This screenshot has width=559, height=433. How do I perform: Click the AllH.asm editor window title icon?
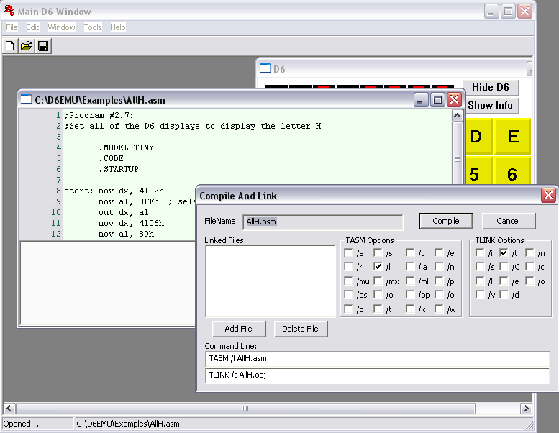click(x=27, y=100)
